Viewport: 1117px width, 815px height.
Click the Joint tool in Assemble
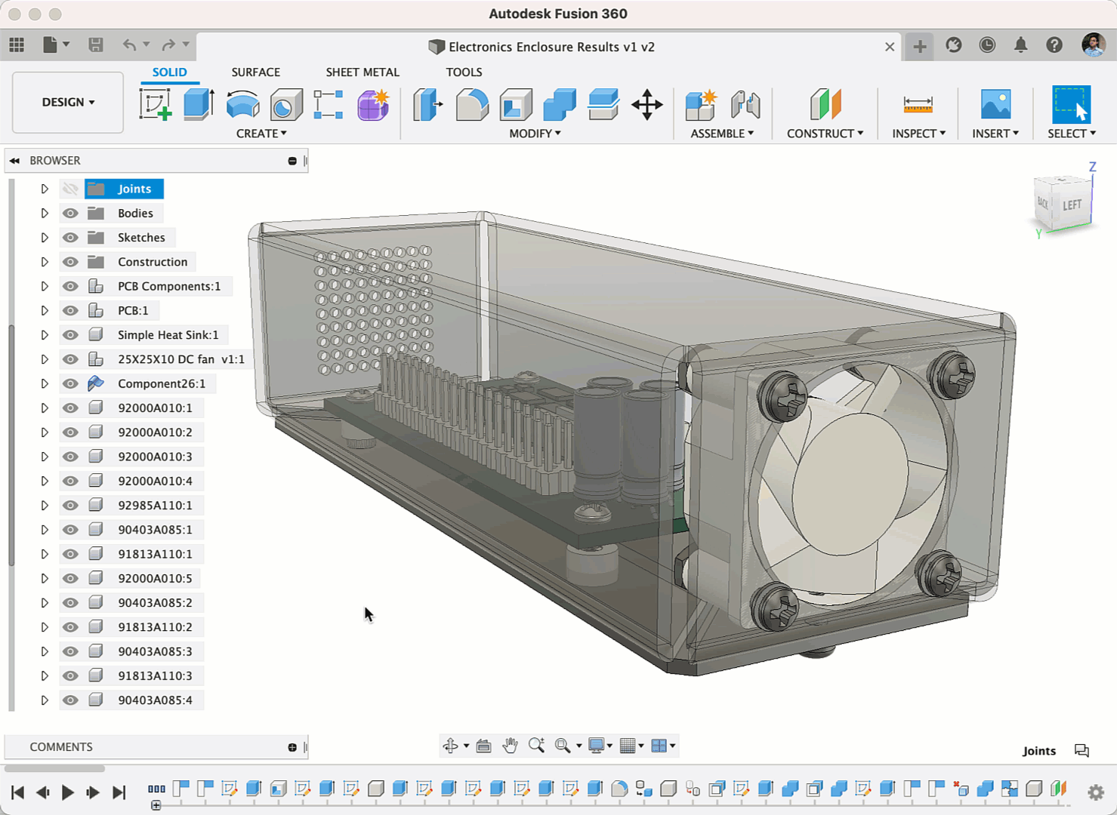pos(745,105)
